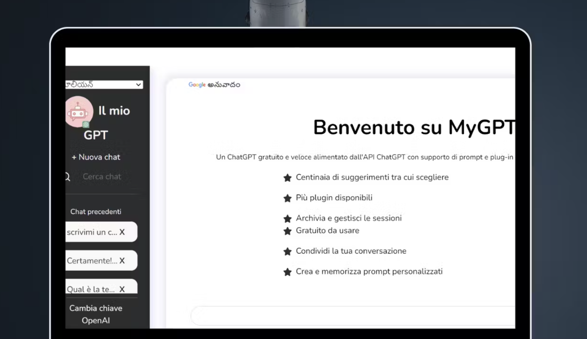
Task: Click the Google translate logo link
Action: coord(197,85)
